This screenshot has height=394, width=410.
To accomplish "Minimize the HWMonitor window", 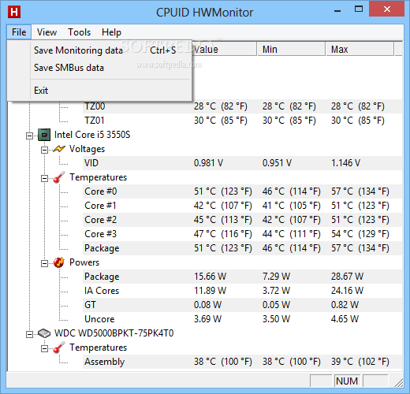I will 337,10.
